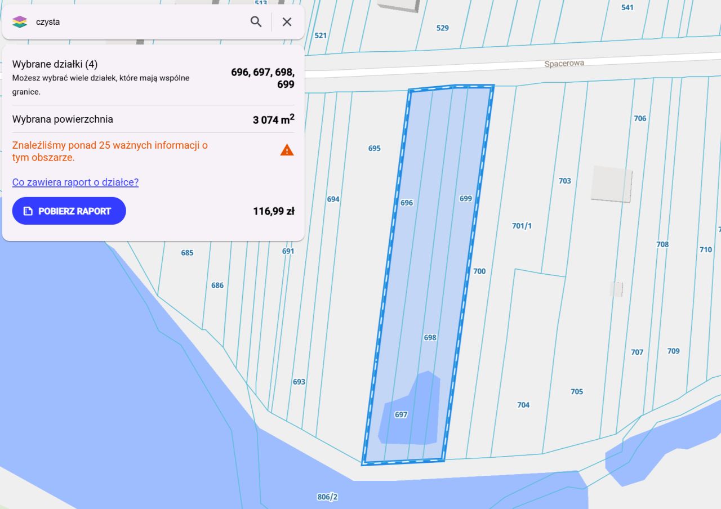
Task: Click the Spacerowa street label
Action: (564, 64)
